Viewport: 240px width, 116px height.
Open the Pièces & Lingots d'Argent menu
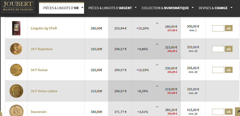(112, 8)
